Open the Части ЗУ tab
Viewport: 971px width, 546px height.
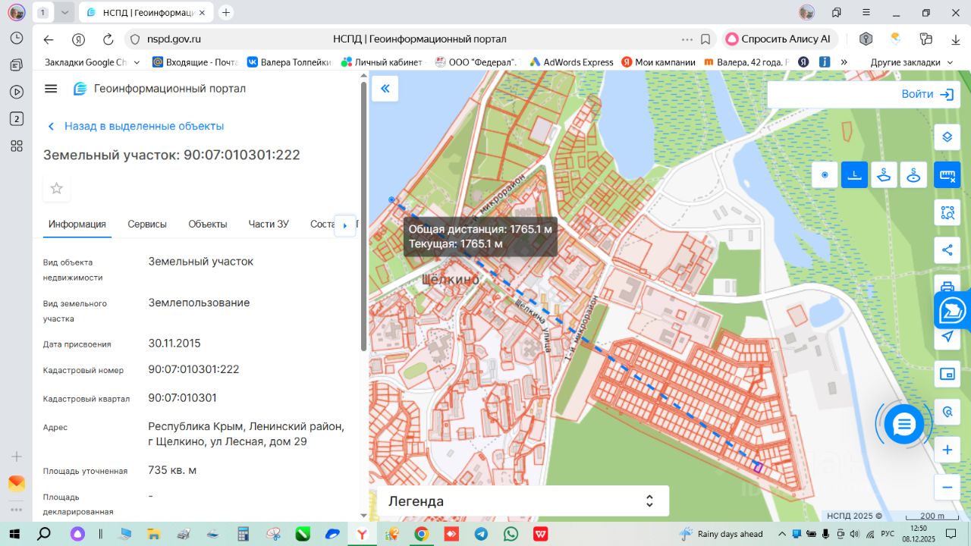[269, 224]
